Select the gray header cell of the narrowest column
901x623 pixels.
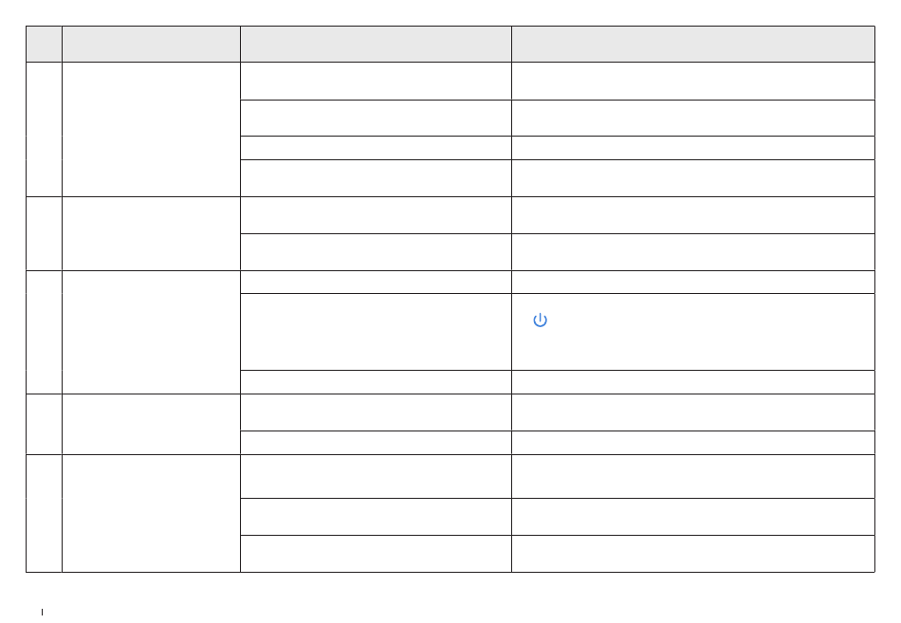tap(45, 44)
